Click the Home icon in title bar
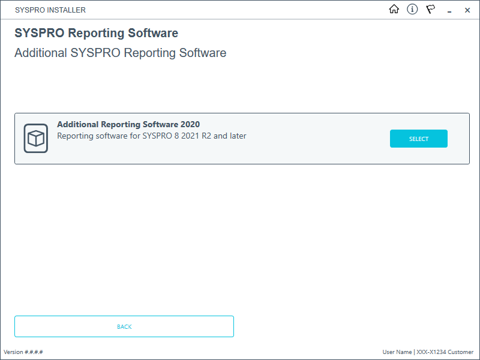This screenshot has width=480, height=360. coord(394,10)
